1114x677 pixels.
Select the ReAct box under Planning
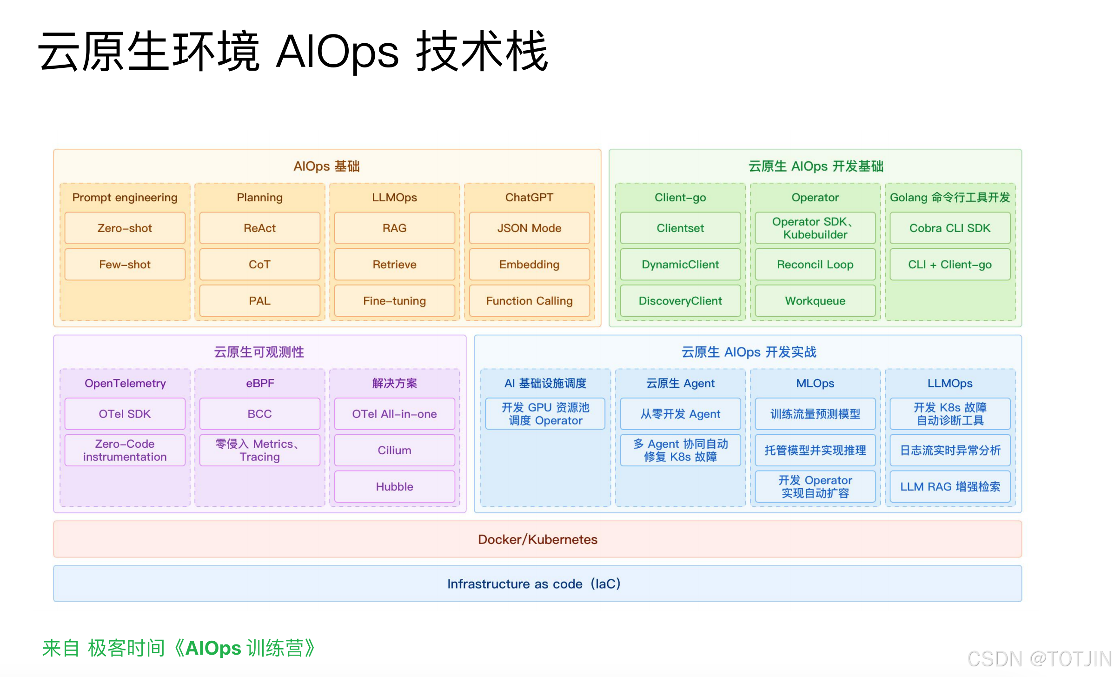pyautogui.click(x=259, y=228)
